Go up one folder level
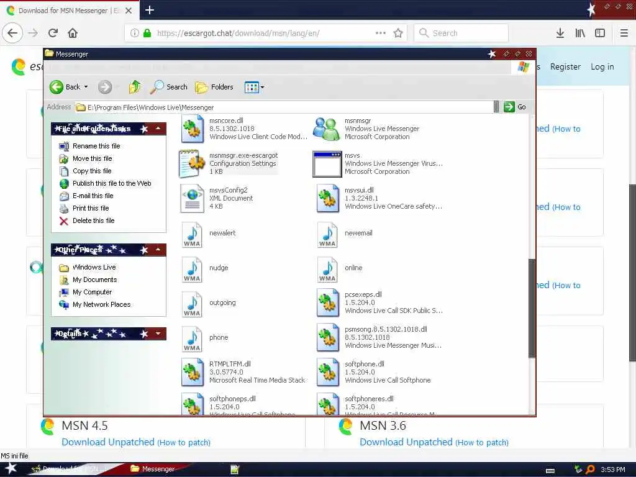The width and height of the screenshot is (636, 477). (135, 87)
